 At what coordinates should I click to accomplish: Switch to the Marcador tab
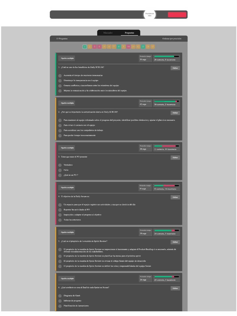[x=108, y=33]
